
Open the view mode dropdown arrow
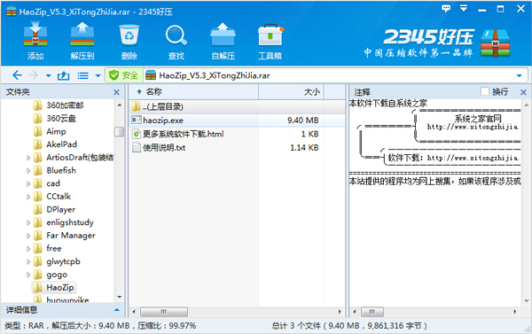coord(98,75)
